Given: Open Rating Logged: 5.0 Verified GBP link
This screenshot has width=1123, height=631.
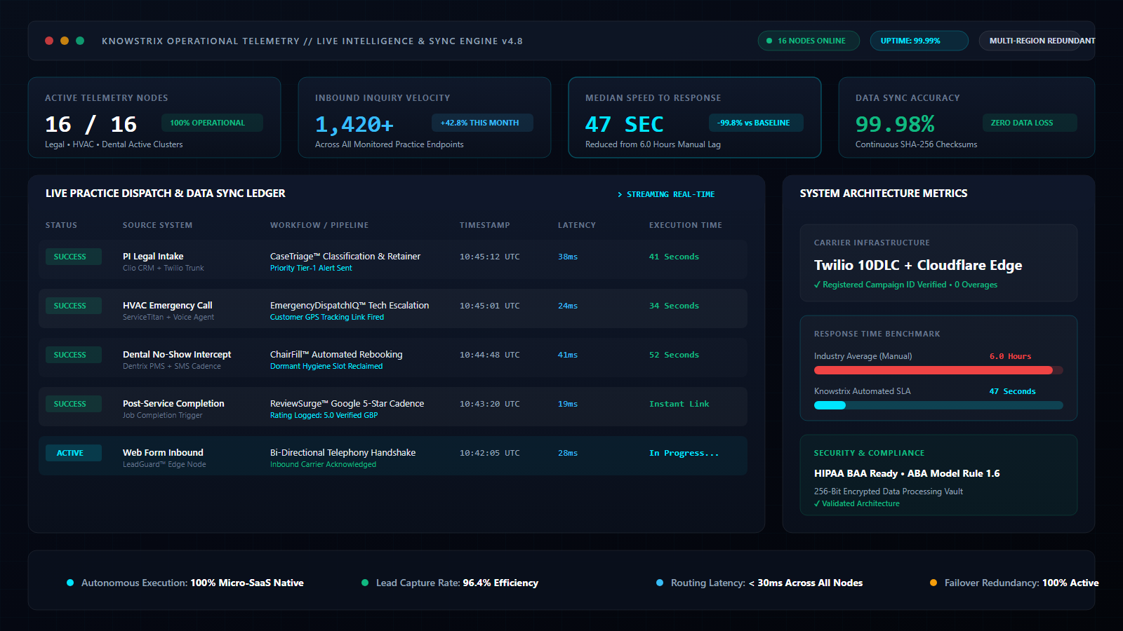Looking at the screenshot, I should 324,415.
